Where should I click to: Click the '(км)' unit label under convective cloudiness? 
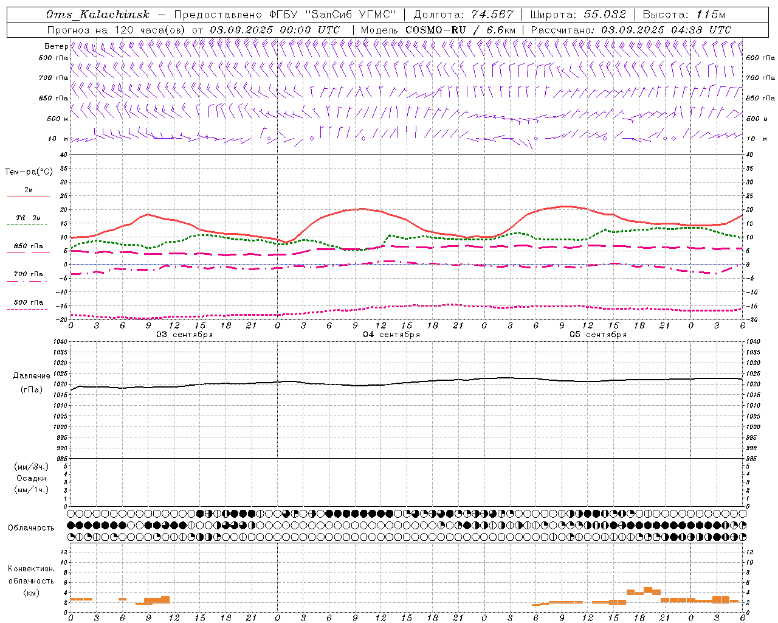31,593
